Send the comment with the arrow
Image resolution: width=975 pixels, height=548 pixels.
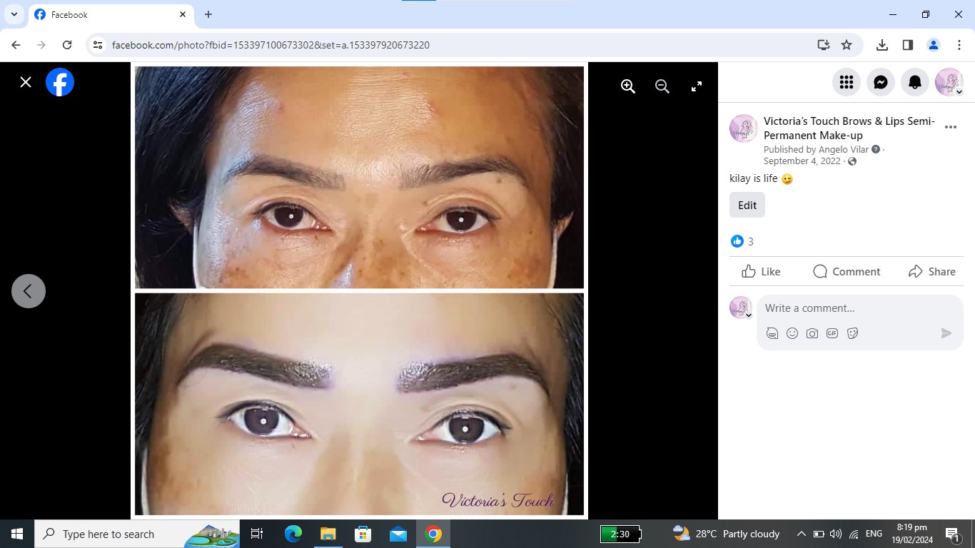[946, 333]
